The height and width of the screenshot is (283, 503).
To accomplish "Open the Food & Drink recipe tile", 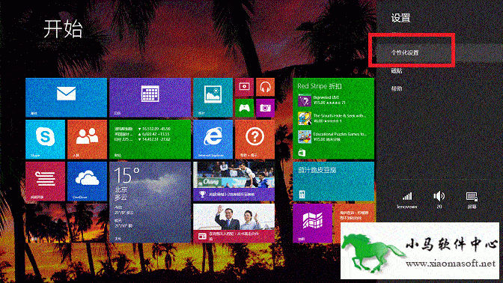I will pyautogui.click(x=333, y=181).
